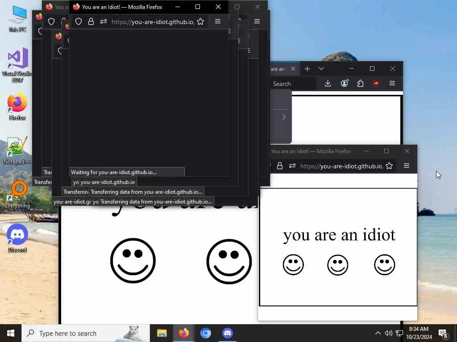Image resolution: width=457 pixels, height=342 pixels.
Task: Open downloads panel in main Firefox window
Action: click(328, 83)
